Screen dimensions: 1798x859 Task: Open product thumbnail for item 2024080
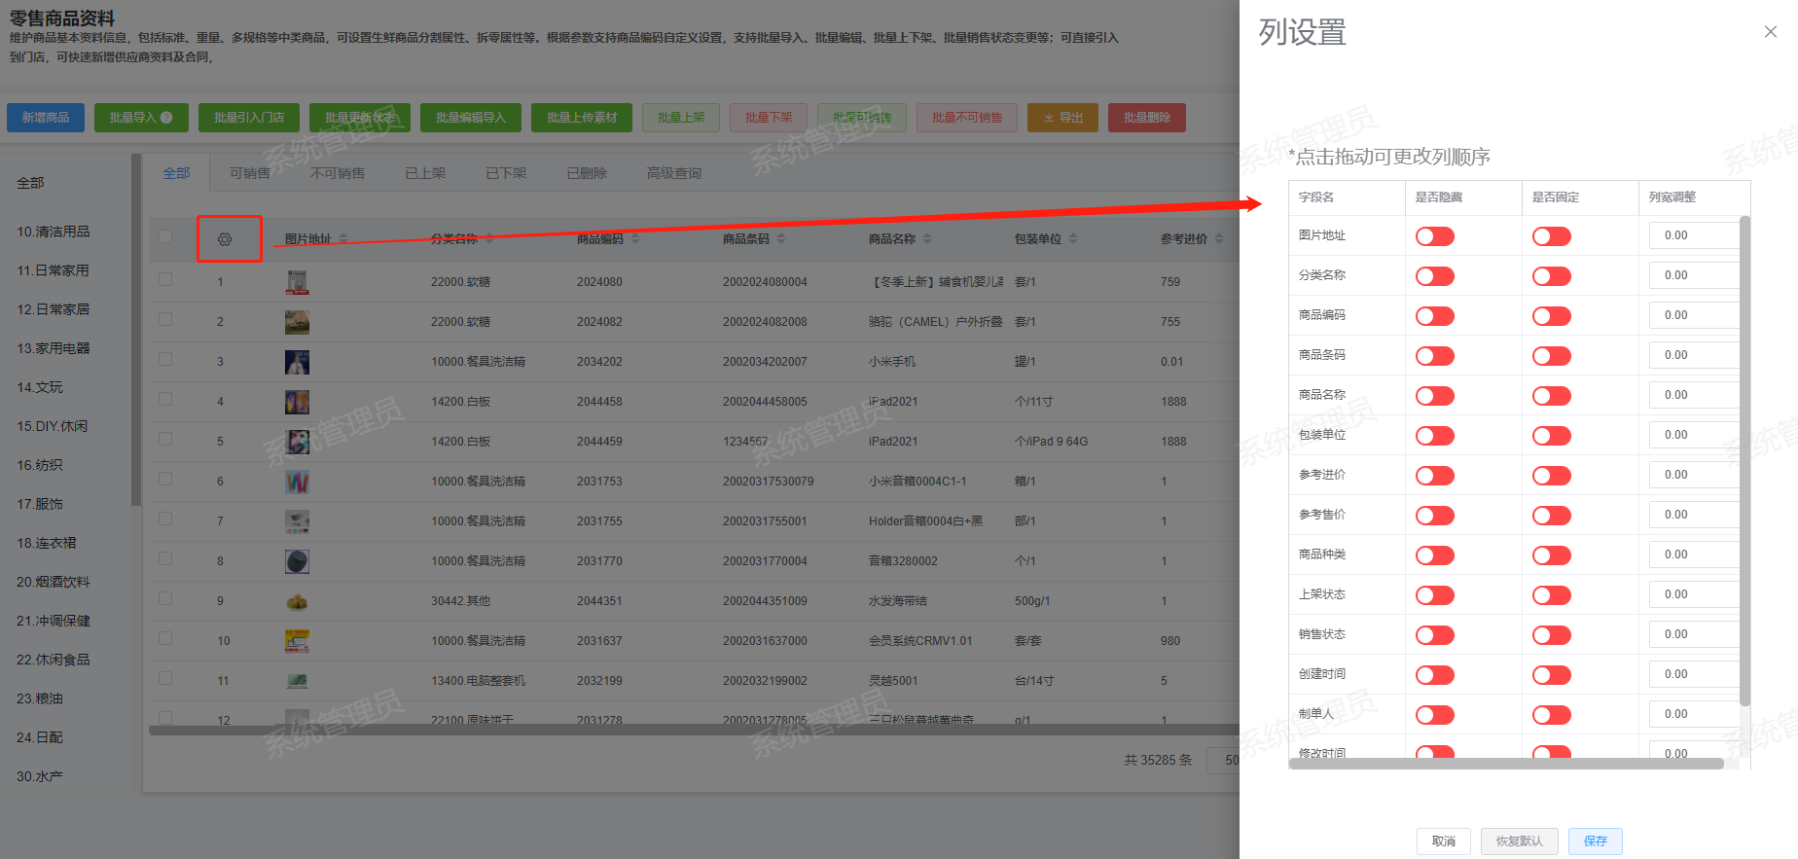coord(298,282)
